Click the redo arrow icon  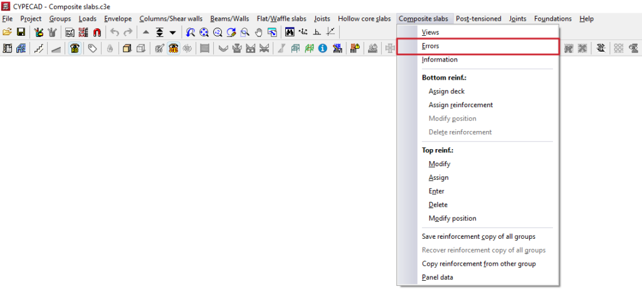tap(128, 32)
